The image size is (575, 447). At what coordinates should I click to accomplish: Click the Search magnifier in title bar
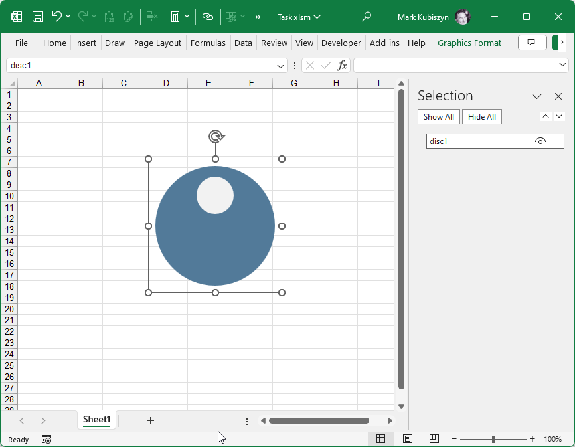(x=367, y=17)
